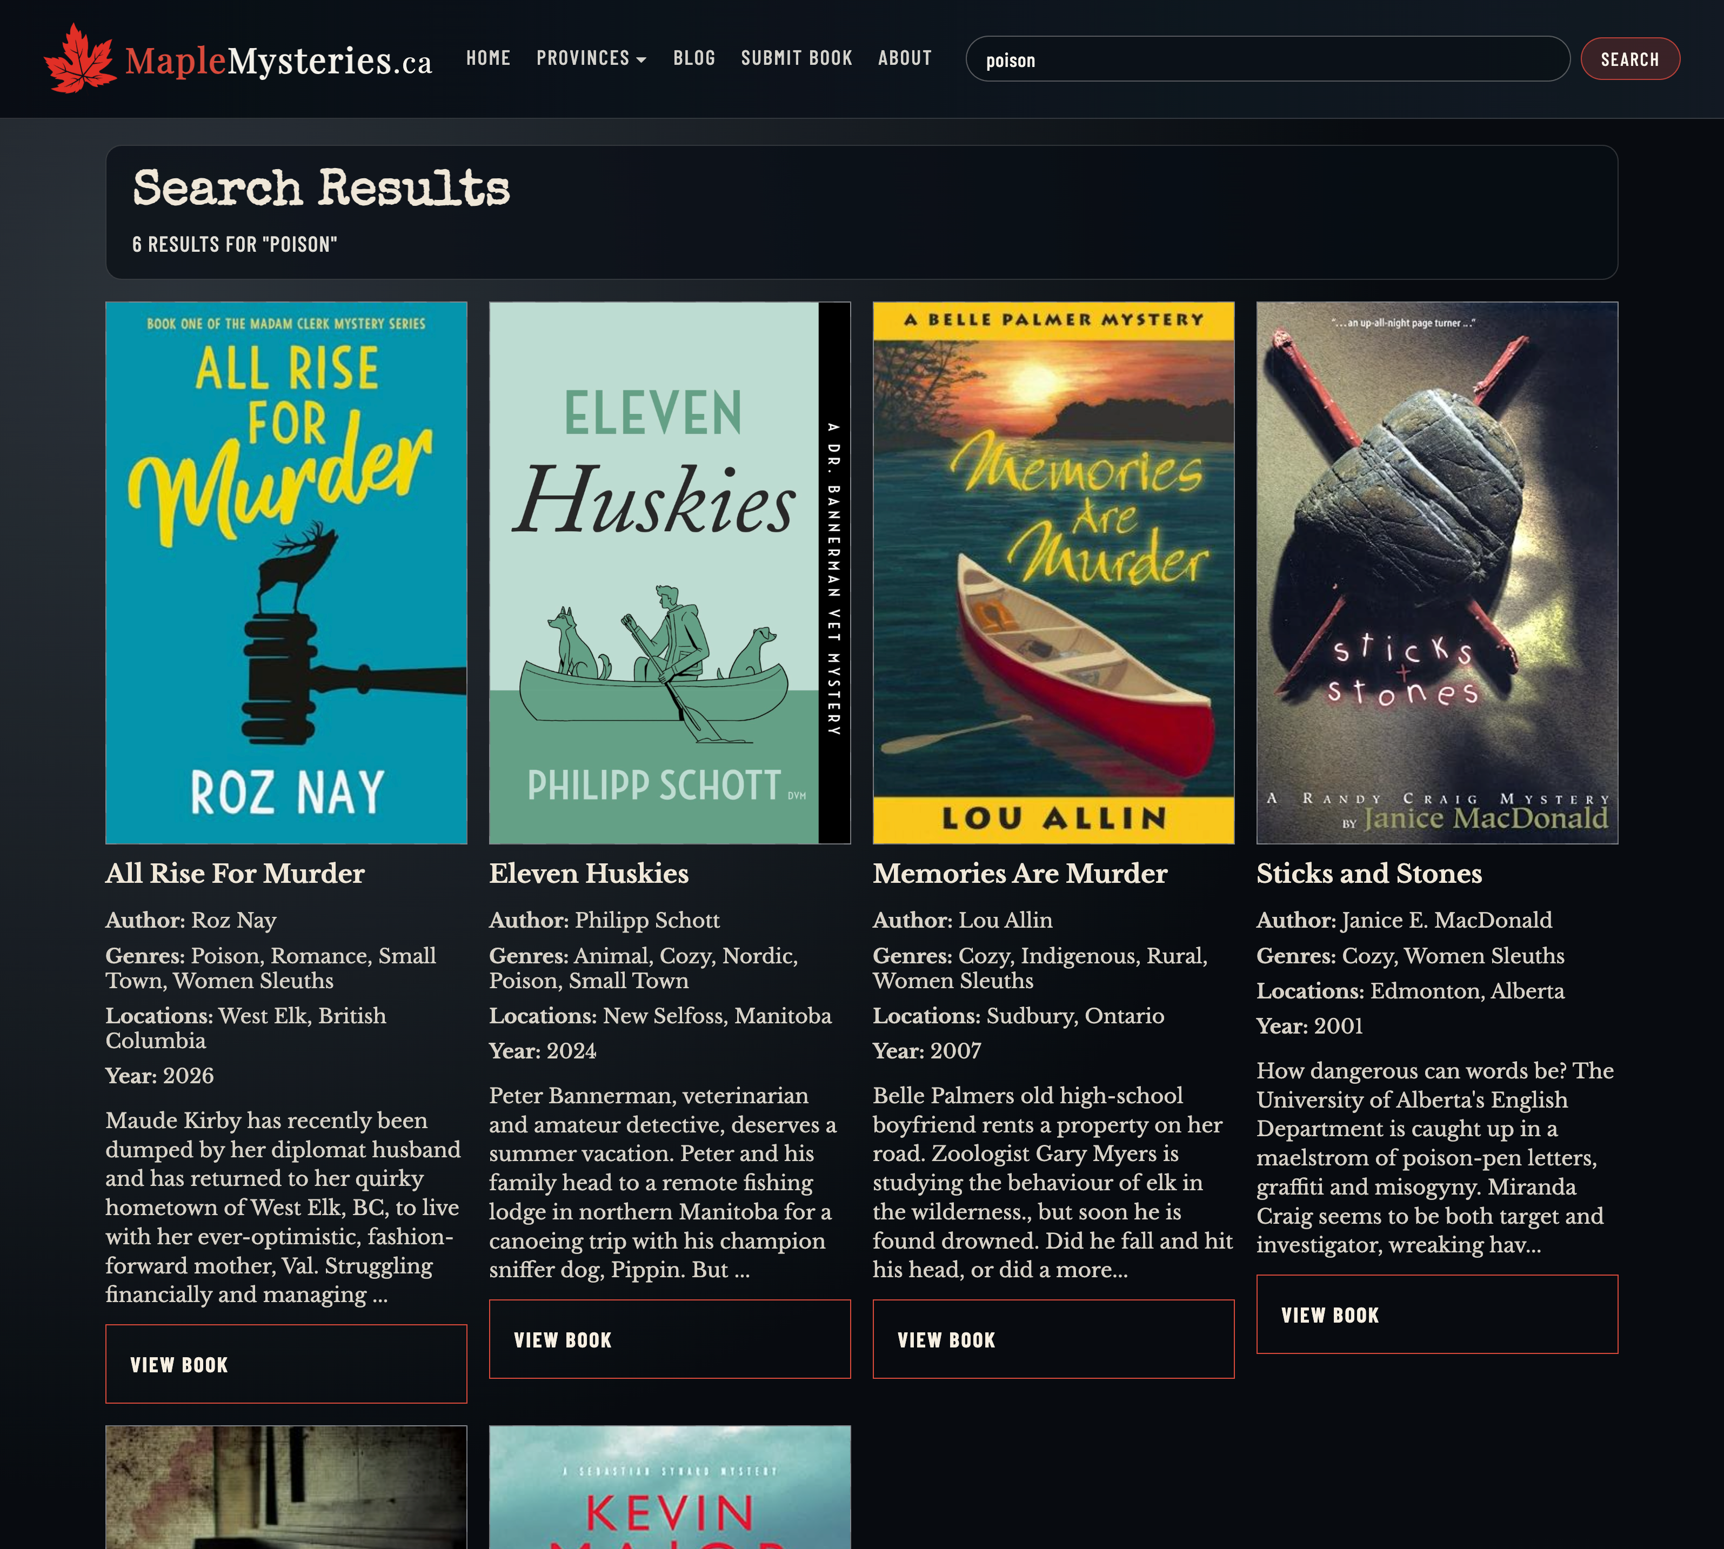View Book for Memories Are Murder
This screenshot has height=1549, width=1724.
point(1053,1339)
